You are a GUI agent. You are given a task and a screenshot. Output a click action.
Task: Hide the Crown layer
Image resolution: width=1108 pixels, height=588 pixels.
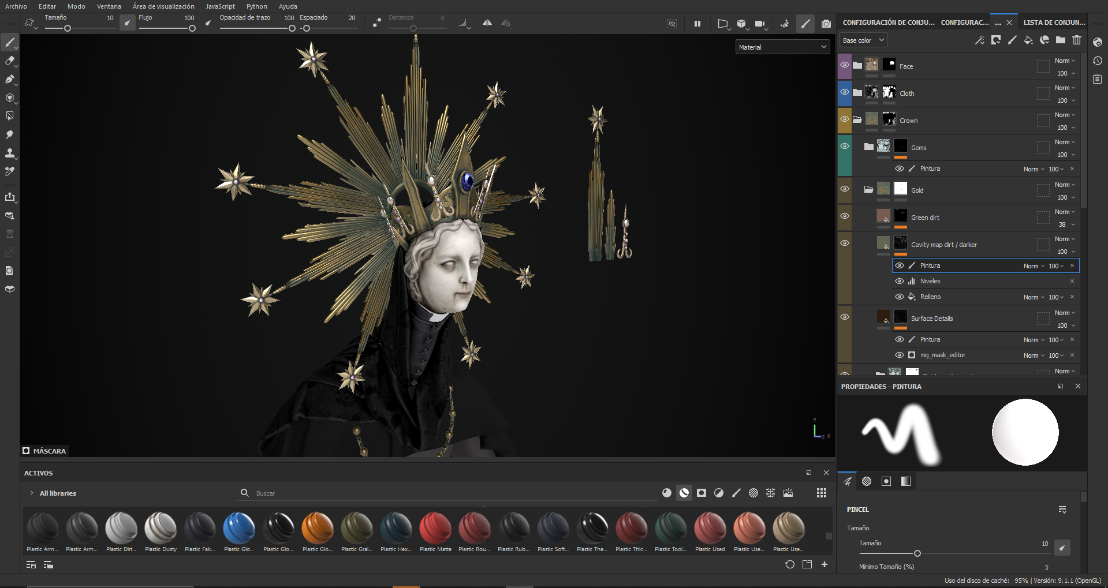[x=845, y=119]
